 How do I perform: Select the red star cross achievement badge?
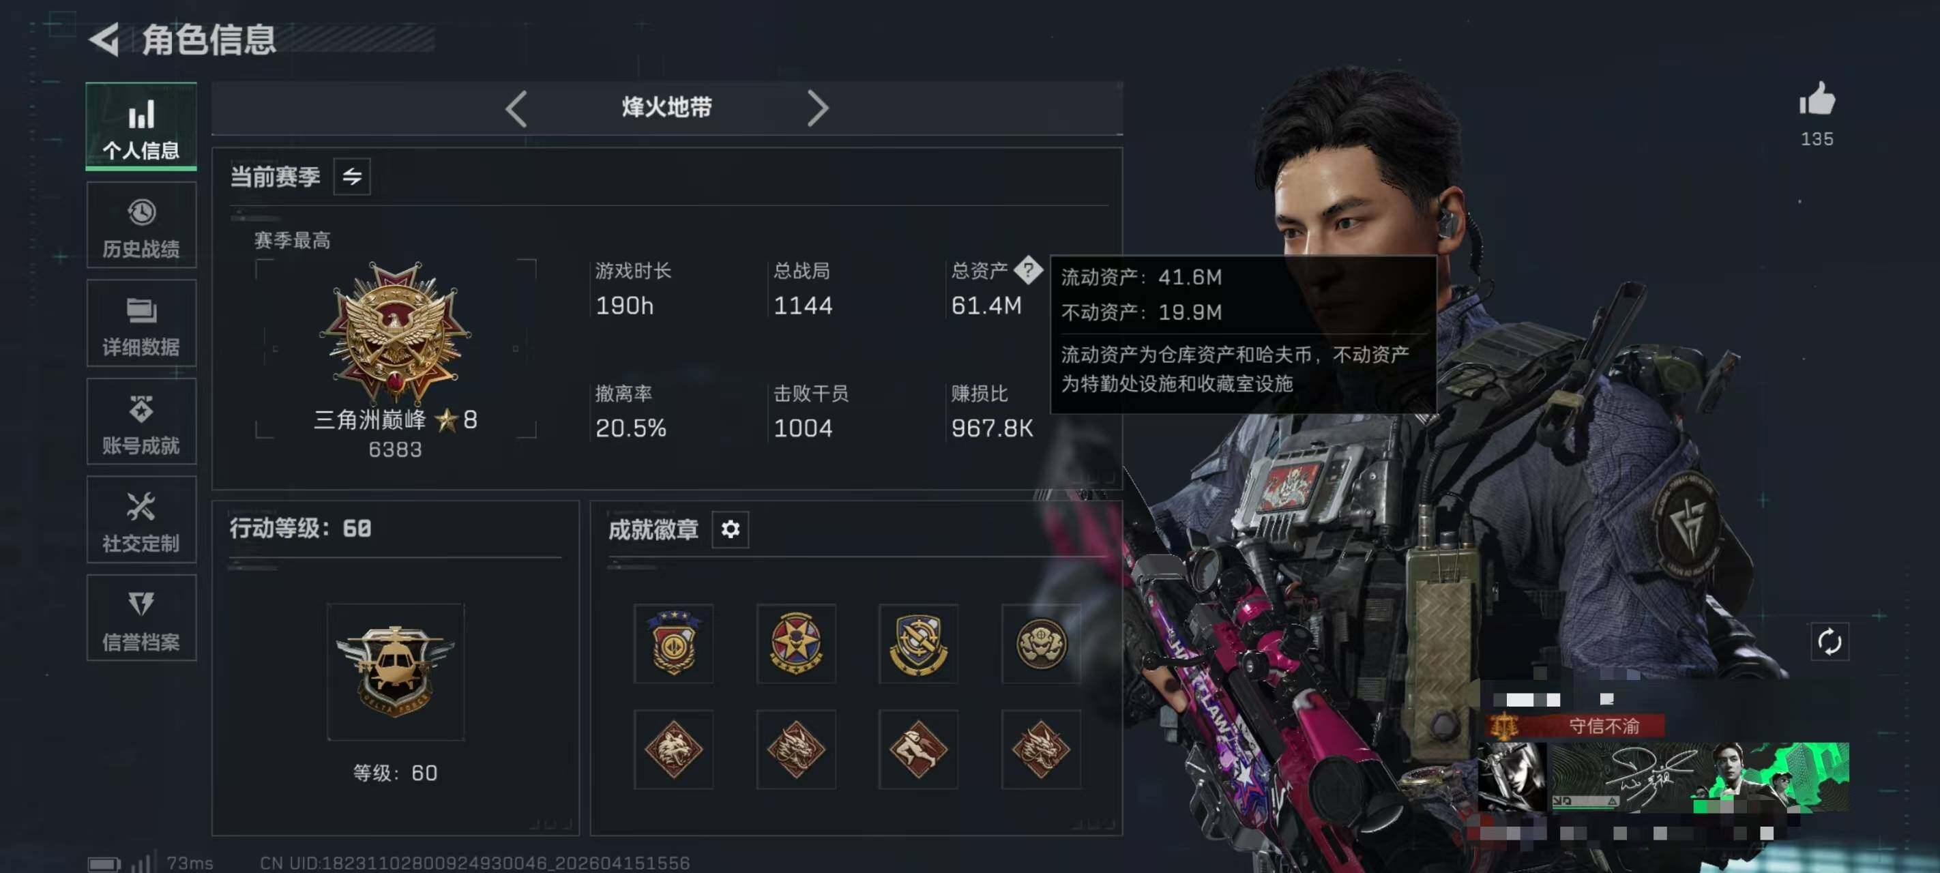click(796, 643)
